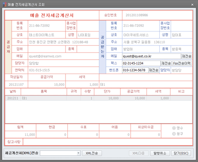198x162 pixels.
Task: Click the 비고 column header
Action: coord(181,92)
